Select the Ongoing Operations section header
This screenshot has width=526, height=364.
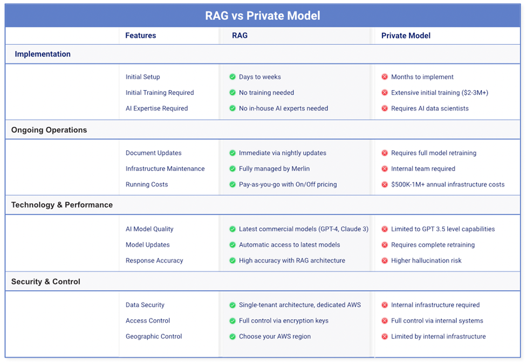click(263, 130)
